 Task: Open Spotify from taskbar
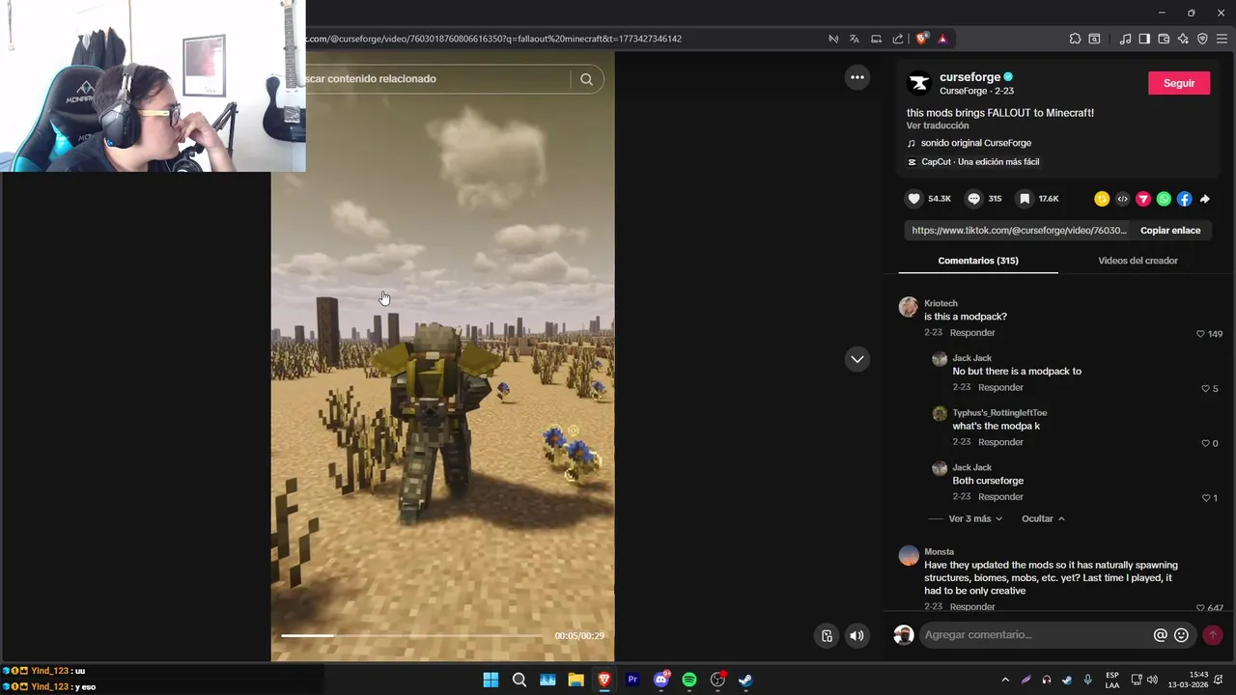pyautogui.click(x=689, y=680)
